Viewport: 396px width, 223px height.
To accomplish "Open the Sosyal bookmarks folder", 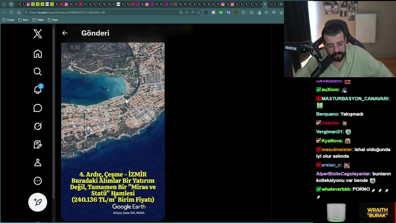I will (x=8, y=20).
